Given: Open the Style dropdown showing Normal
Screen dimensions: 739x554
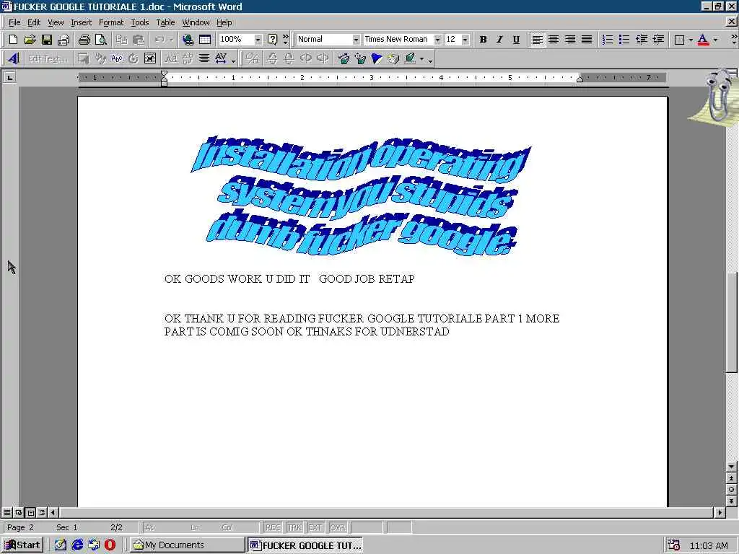Looking at the screenshot, I should coord(356,40).
